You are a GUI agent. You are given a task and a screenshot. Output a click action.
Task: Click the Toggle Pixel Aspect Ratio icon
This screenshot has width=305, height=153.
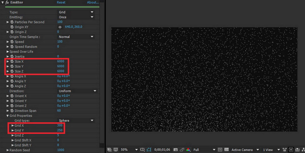(x=285, y=150)
